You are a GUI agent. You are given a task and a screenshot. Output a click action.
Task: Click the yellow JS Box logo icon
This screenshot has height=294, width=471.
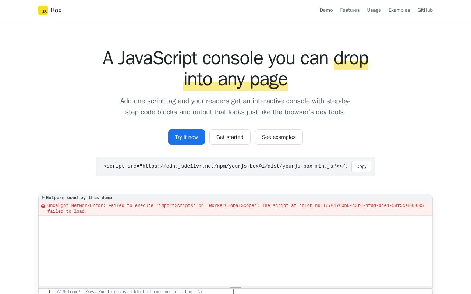[x=43, y=10]
